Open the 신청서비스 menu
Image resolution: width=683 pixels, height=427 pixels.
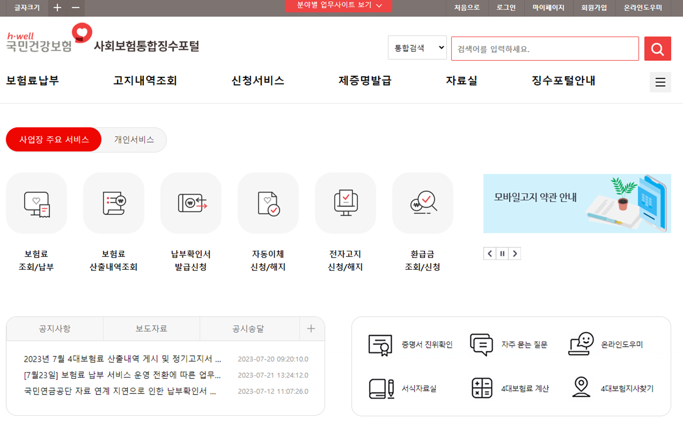pos(258,81)
